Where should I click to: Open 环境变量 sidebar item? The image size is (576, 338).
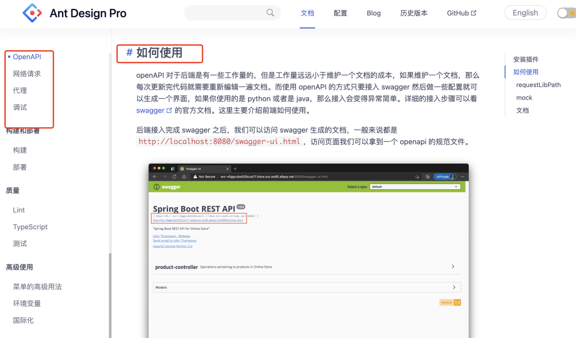27,303
